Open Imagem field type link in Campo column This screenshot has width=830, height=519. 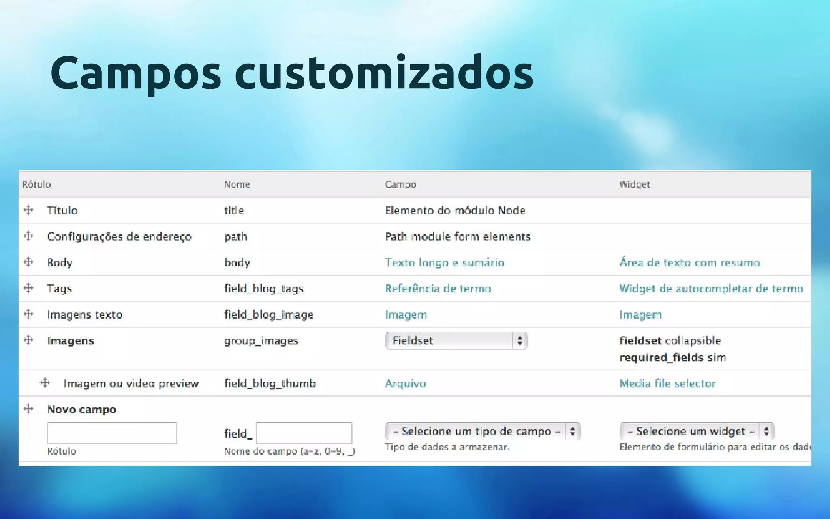[406, 315]
